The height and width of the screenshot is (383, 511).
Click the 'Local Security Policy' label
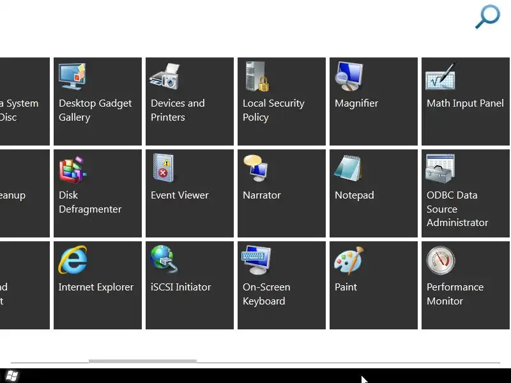click(x=273, y=110)
